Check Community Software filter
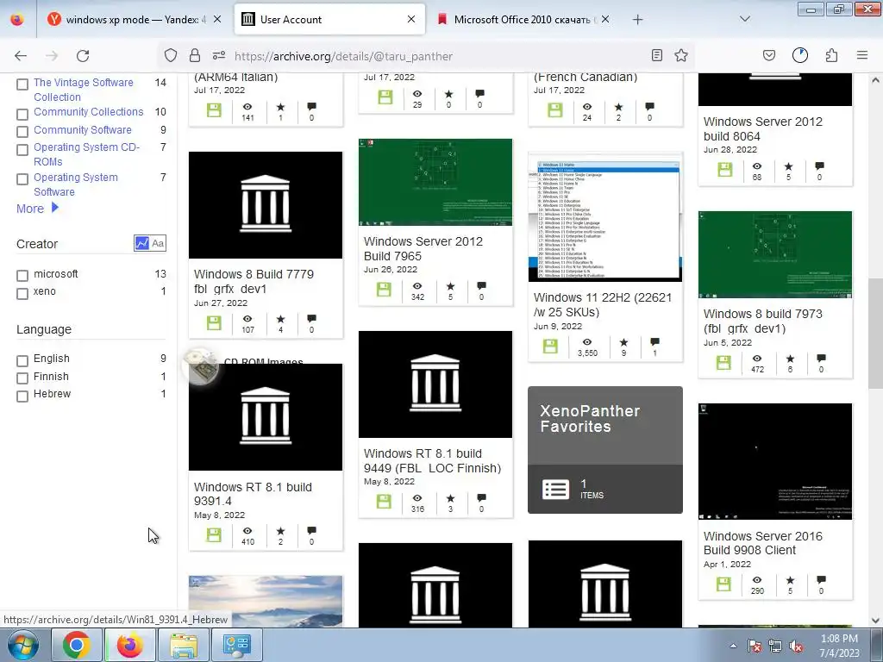 [22, 132]
